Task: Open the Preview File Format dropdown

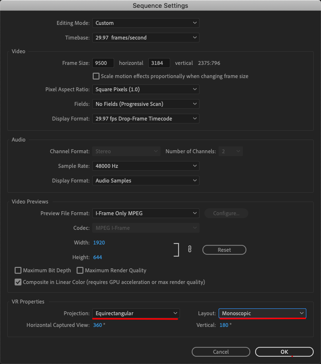Action: pyautogui.click(x=146, y=213)
